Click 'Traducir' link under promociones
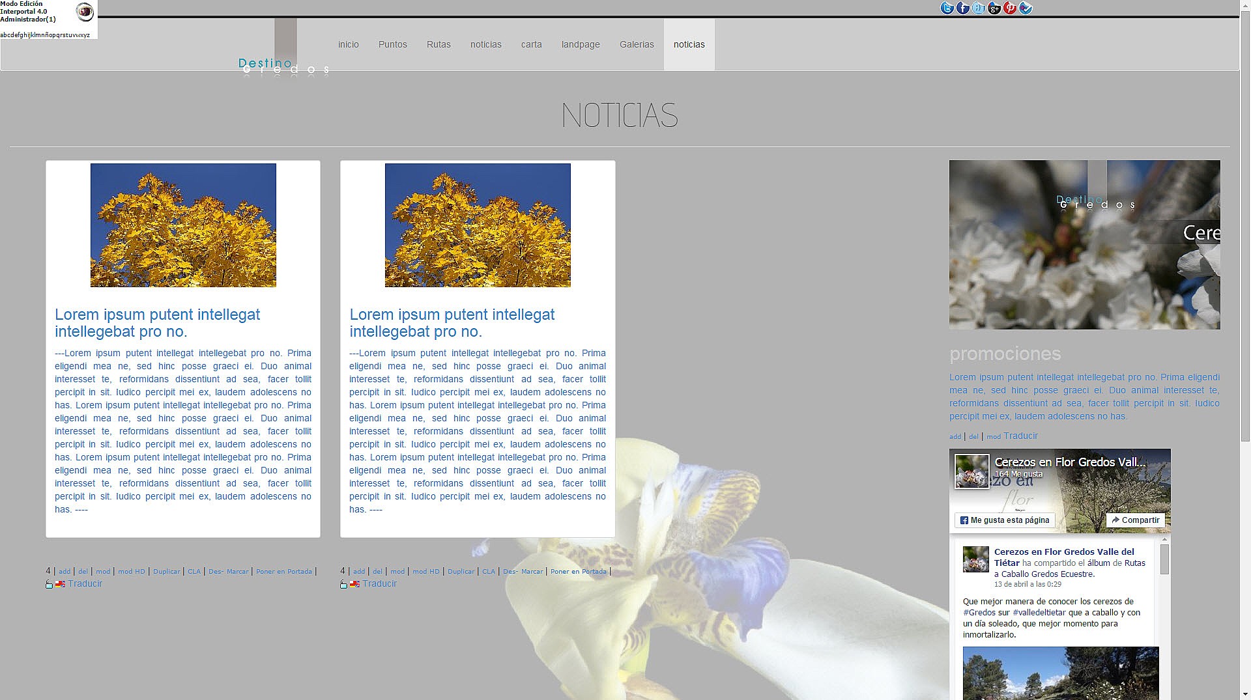This screenshot has height=700, width=1251. (x=1020, y=436)
